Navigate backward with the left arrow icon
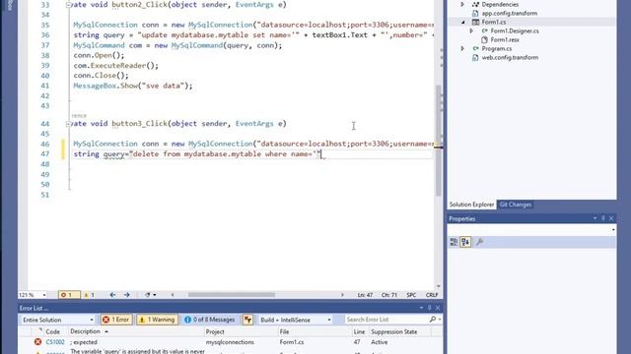 112,295
